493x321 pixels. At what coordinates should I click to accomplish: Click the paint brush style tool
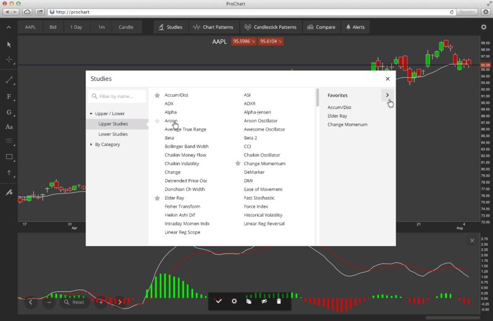[9, 192]
